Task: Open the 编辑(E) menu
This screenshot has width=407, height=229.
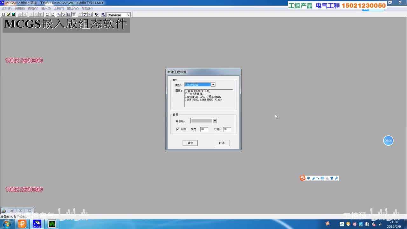Action: [20, 8]
